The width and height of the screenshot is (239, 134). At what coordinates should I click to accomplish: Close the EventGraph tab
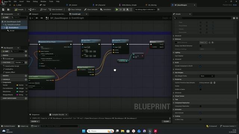pos(86,14)
